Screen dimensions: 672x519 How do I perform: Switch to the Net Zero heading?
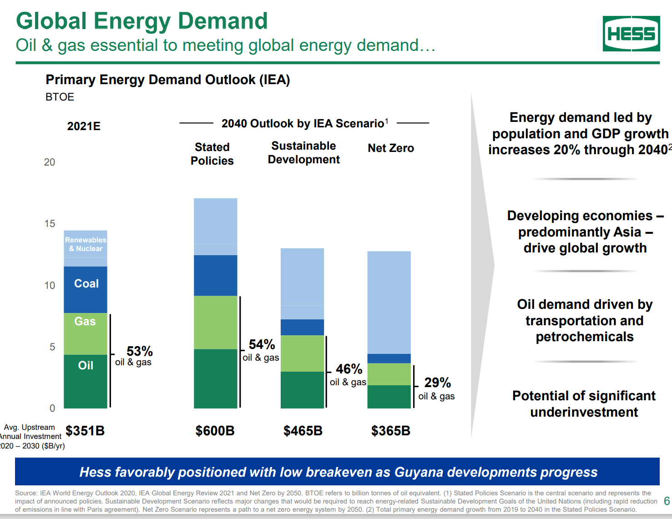click(x=390, y=148)
